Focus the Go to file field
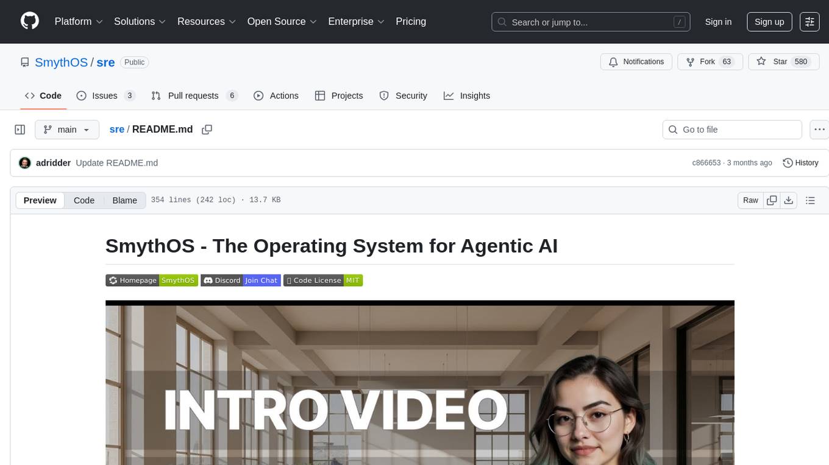The image size is (829, 465). [x=732, y=130]
